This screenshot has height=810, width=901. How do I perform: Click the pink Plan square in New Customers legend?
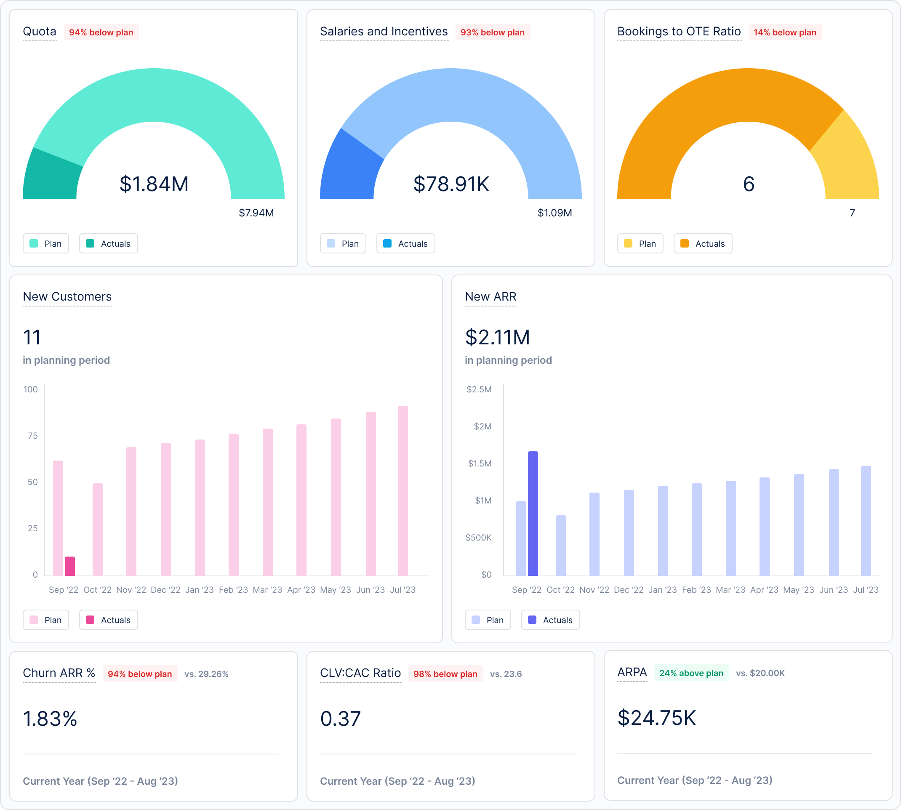pyautogui.click(x=34, y=620)
